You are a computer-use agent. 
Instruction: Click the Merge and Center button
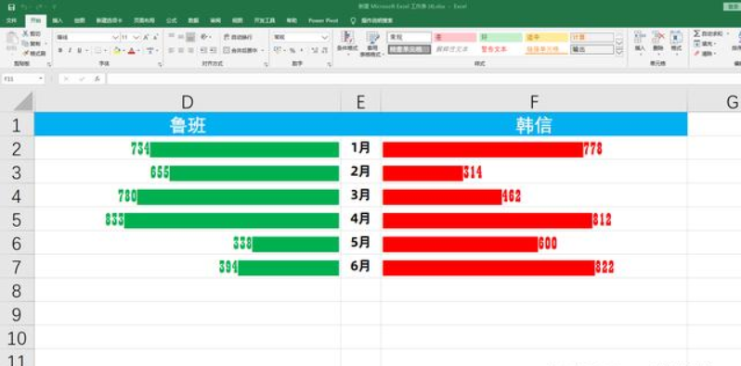[241, 50]
